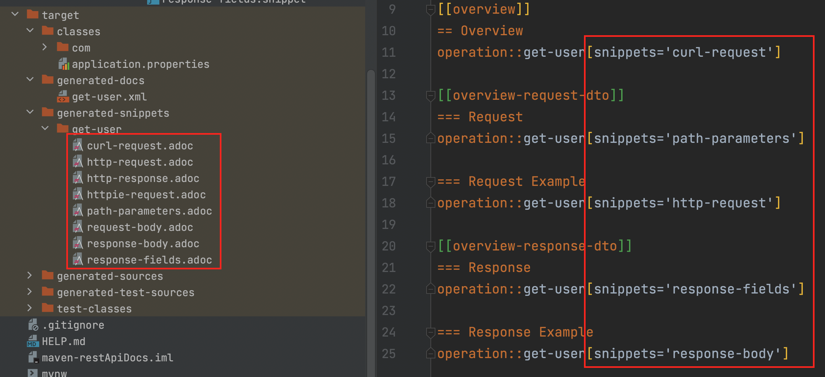This screenshot has height=377, width=825.
Task: Fold the overview-request-dto block at line 13
Action: (x=430, y=96)
